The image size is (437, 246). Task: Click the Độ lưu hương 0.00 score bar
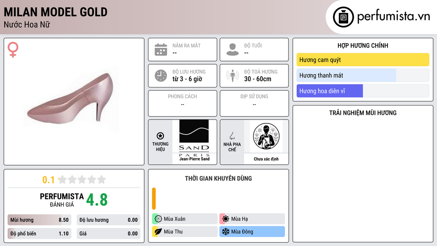click(x=108, y=220)
